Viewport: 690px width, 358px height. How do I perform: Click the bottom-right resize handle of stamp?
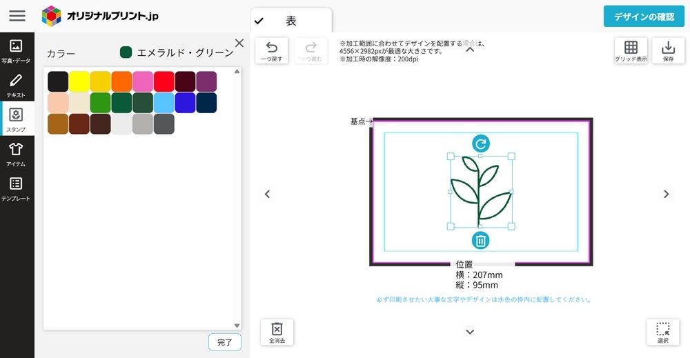coord(511,226)
